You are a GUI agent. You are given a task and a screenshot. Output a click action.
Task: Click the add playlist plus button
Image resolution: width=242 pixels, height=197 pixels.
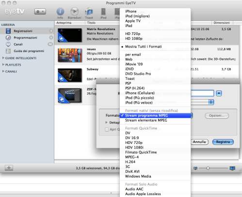9,168
